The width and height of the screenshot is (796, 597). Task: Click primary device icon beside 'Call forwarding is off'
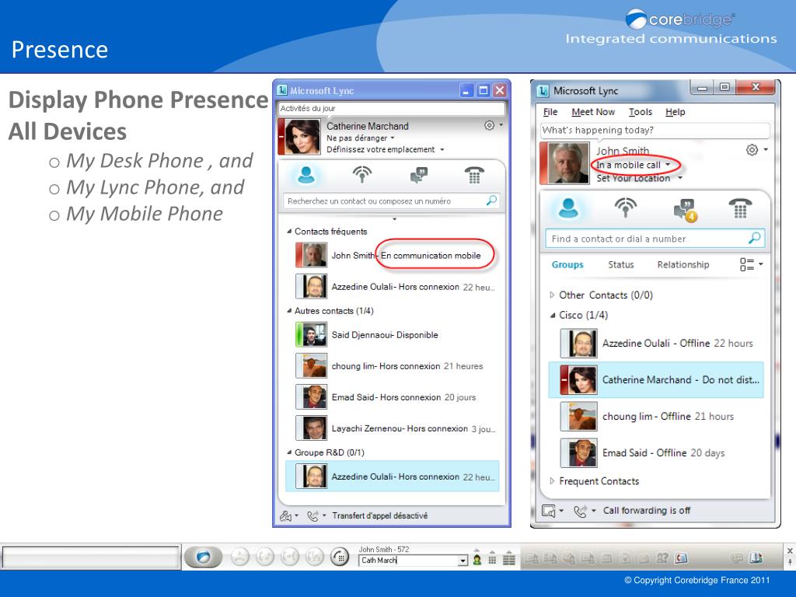pyautogui.click(x=549, y=511)
